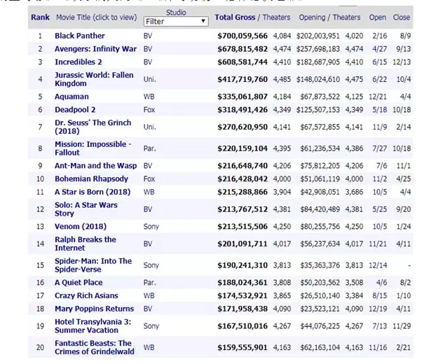
Task: Select total gross $335,061,807
Action: click(x=242, y=97)
